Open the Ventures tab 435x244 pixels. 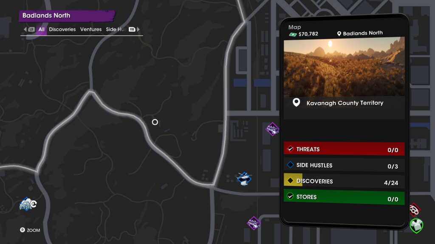[91, 29]
